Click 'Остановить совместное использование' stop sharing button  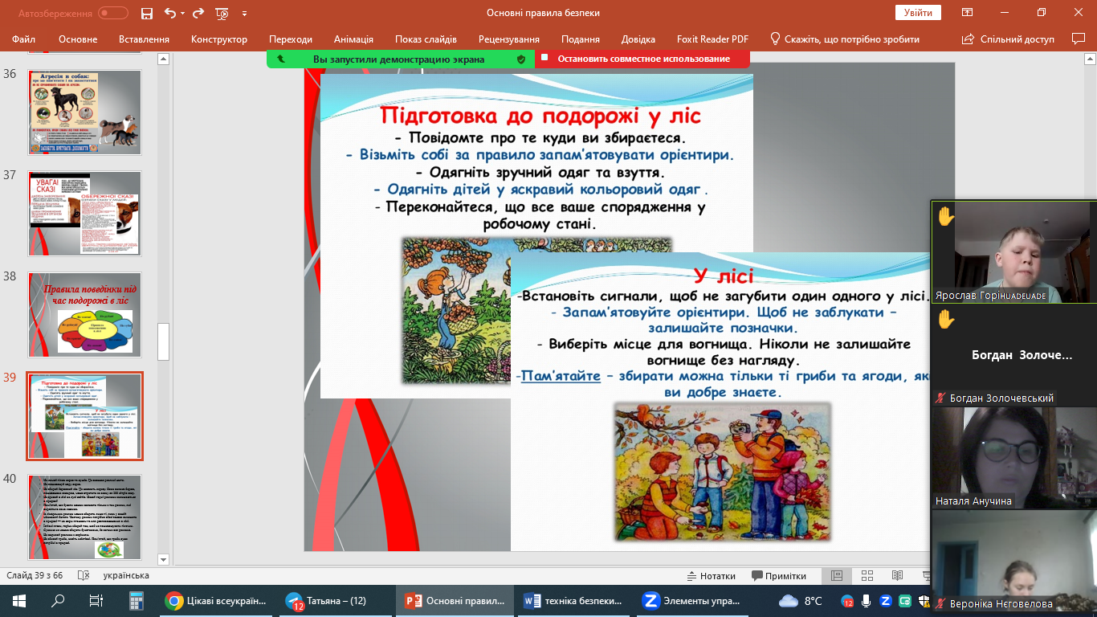pos(644,59)
